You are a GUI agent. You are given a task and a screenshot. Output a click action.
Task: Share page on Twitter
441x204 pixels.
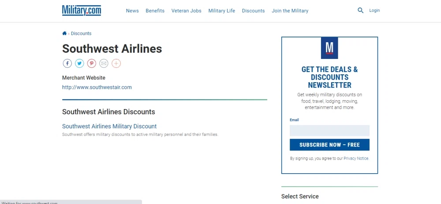click(x=79, y=63)
